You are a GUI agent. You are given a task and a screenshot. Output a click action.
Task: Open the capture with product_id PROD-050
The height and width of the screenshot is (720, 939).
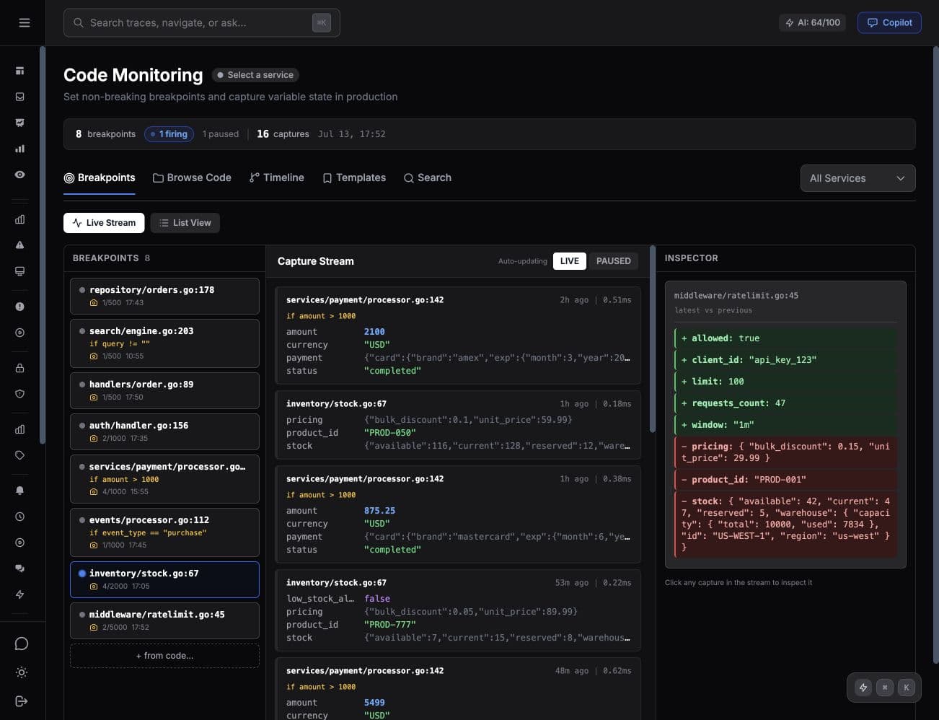[x=458, y=425]
